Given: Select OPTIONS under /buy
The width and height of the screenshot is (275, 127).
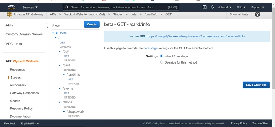Looking at the screenshot, I should pos(70,60).
